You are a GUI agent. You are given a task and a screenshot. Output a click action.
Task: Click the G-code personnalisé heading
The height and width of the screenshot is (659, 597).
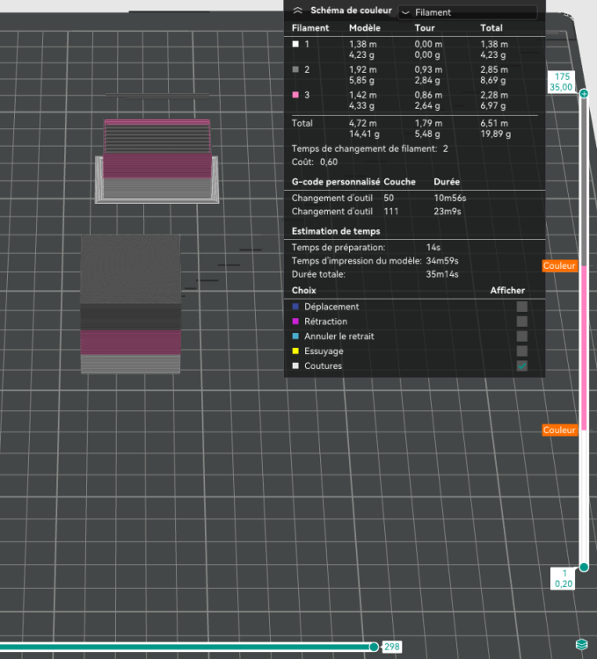click(336, 182)
